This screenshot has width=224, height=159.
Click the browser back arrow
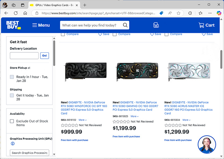6,13
